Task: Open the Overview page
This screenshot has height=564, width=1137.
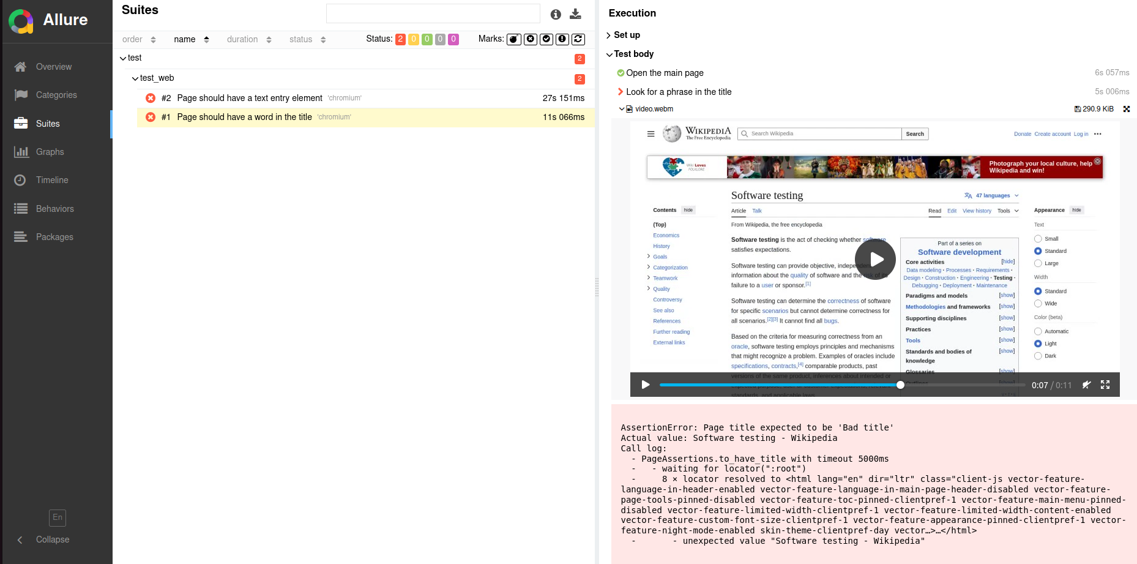Action: pyautogui.click(x=53, y=66)
